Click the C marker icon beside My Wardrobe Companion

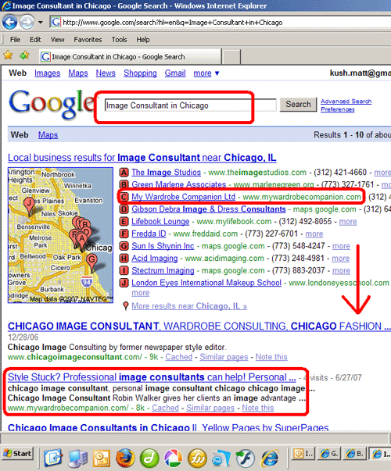click(x=124, y=197)
